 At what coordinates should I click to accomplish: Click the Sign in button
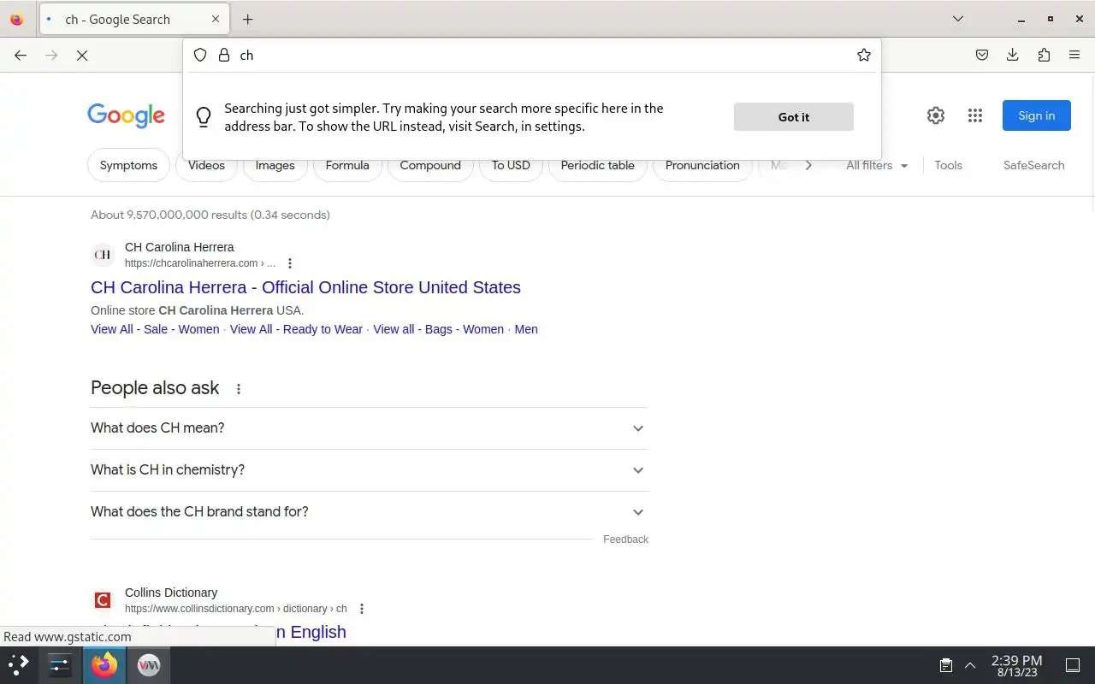pyautogui.click(x=1036, y=115)
